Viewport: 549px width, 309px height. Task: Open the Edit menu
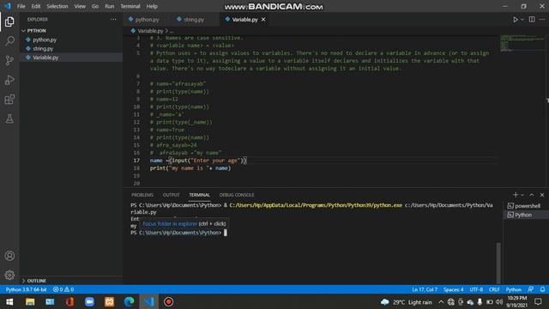coord(36,6)
